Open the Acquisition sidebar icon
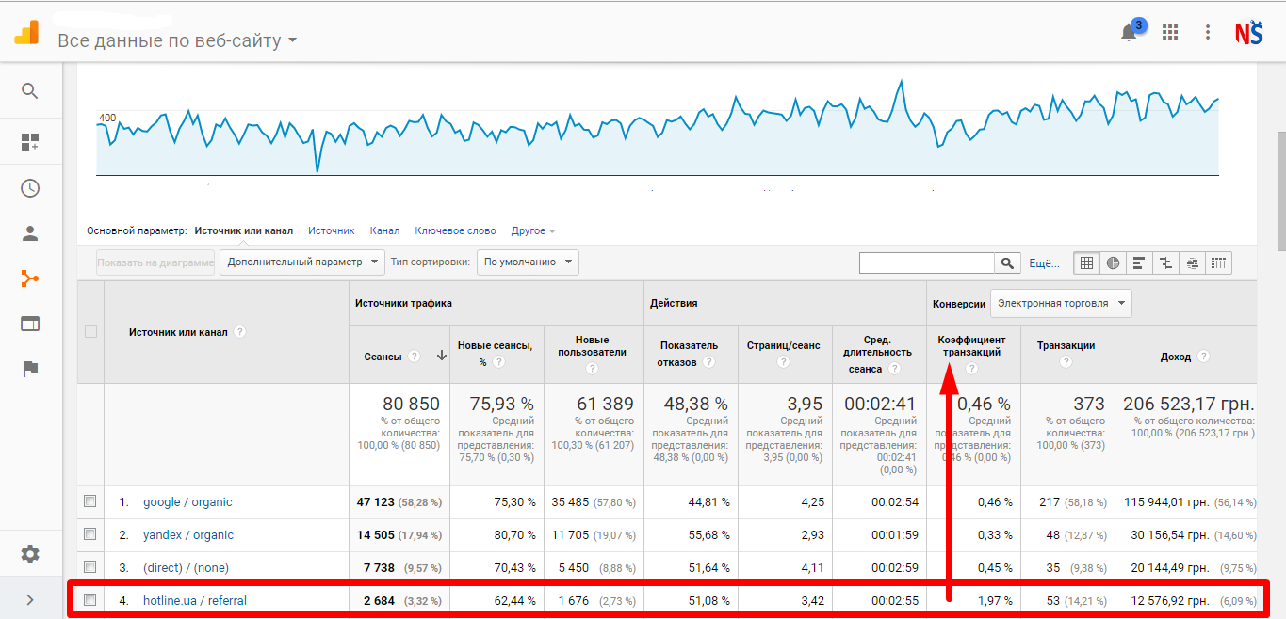The height and width of the screenshot is (619, 1286). 30,278
